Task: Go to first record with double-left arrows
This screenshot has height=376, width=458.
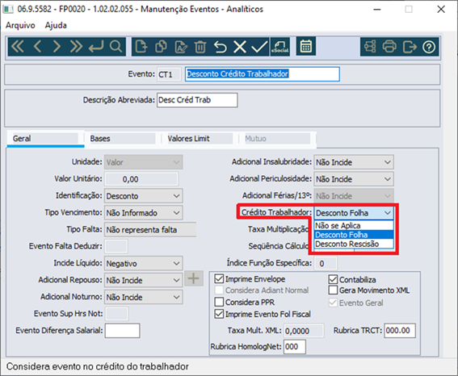Action: pyautogui.click(x=18, y=46)
